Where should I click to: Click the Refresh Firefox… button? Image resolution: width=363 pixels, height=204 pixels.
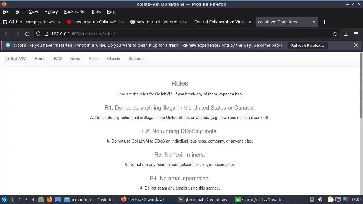307,45
